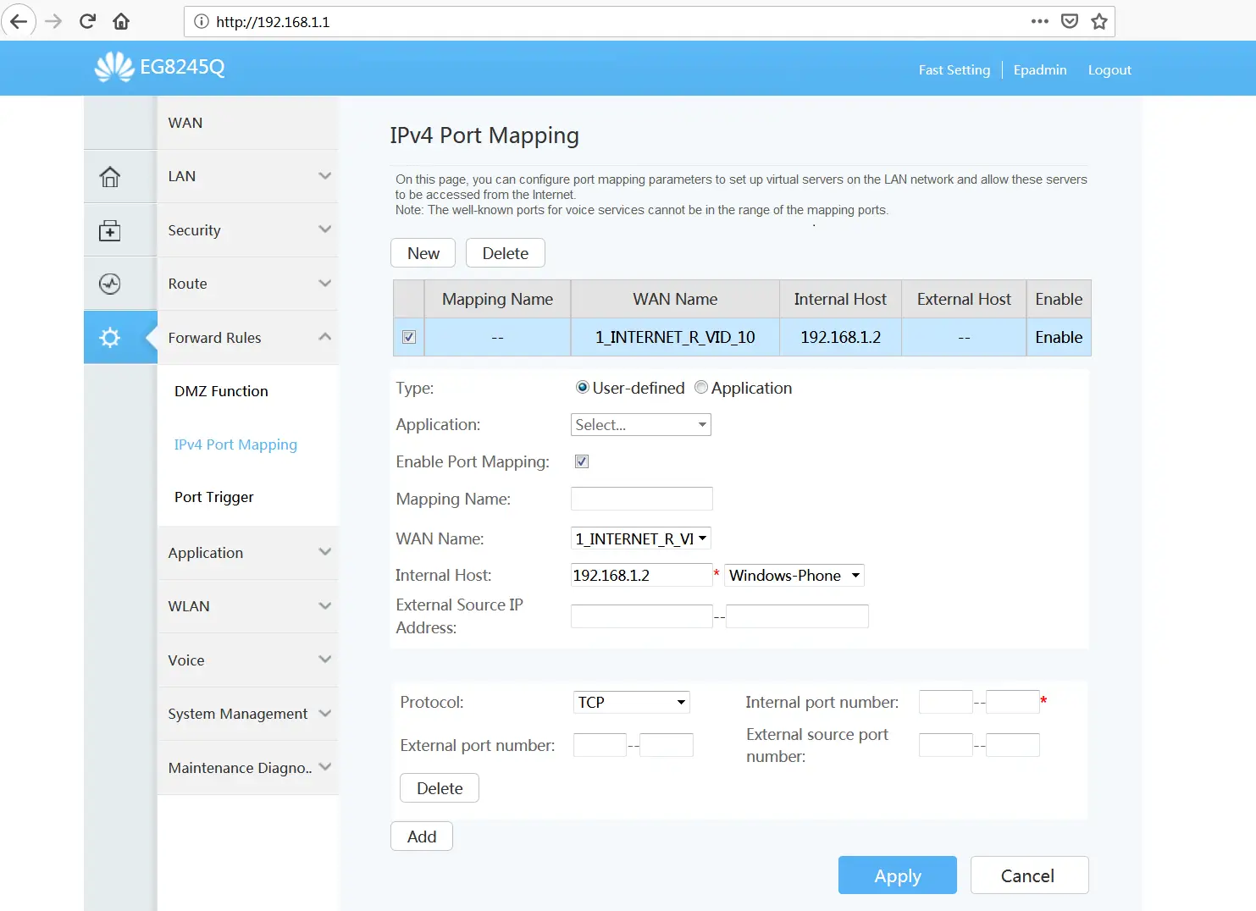Click the browser forward arrow icon
Image resolution: width=1256 pixels, height=911 pixels.
53,21
